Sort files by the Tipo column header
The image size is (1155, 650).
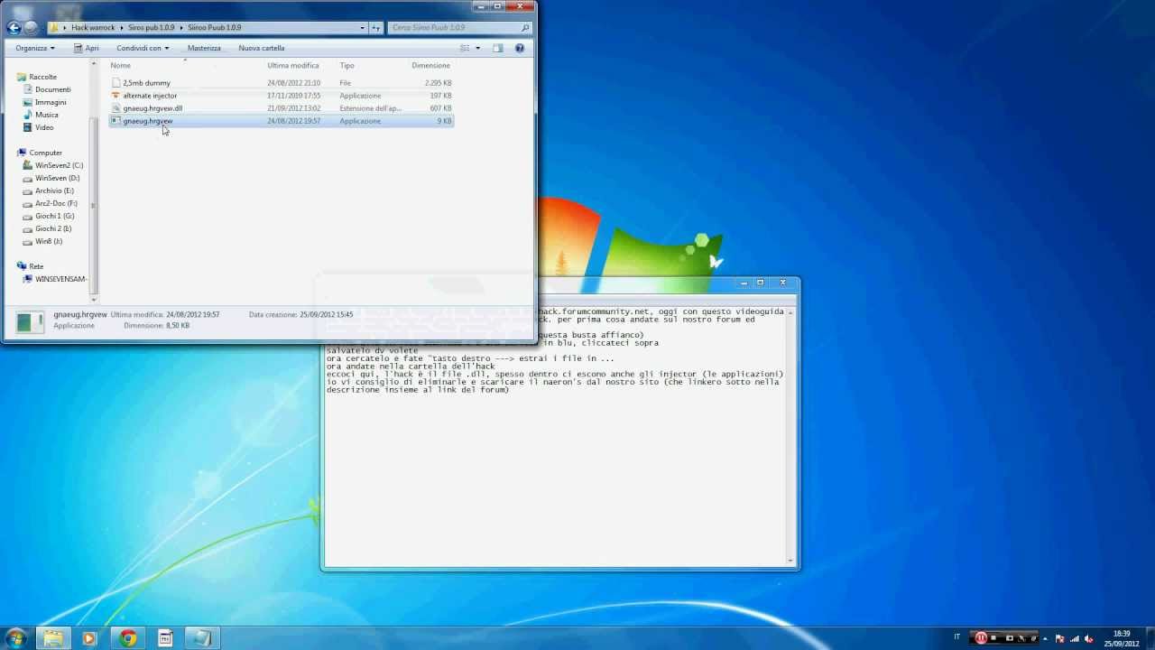click(x=346, y=65)
